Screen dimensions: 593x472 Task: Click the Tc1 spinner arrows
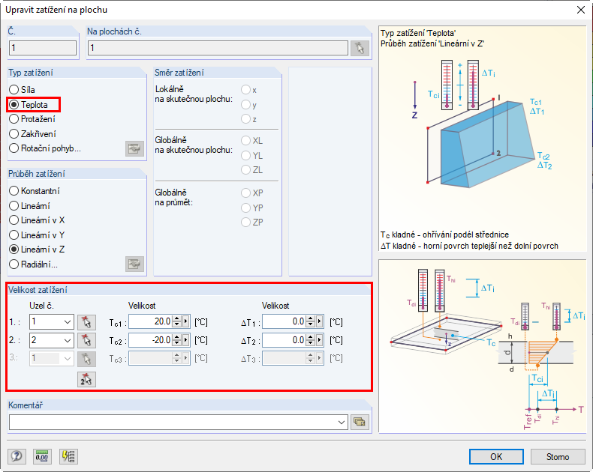176,321
